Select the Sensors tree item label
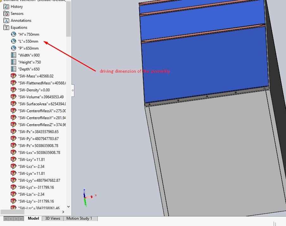This screenshot has width=286, height=226. point(17,14)
